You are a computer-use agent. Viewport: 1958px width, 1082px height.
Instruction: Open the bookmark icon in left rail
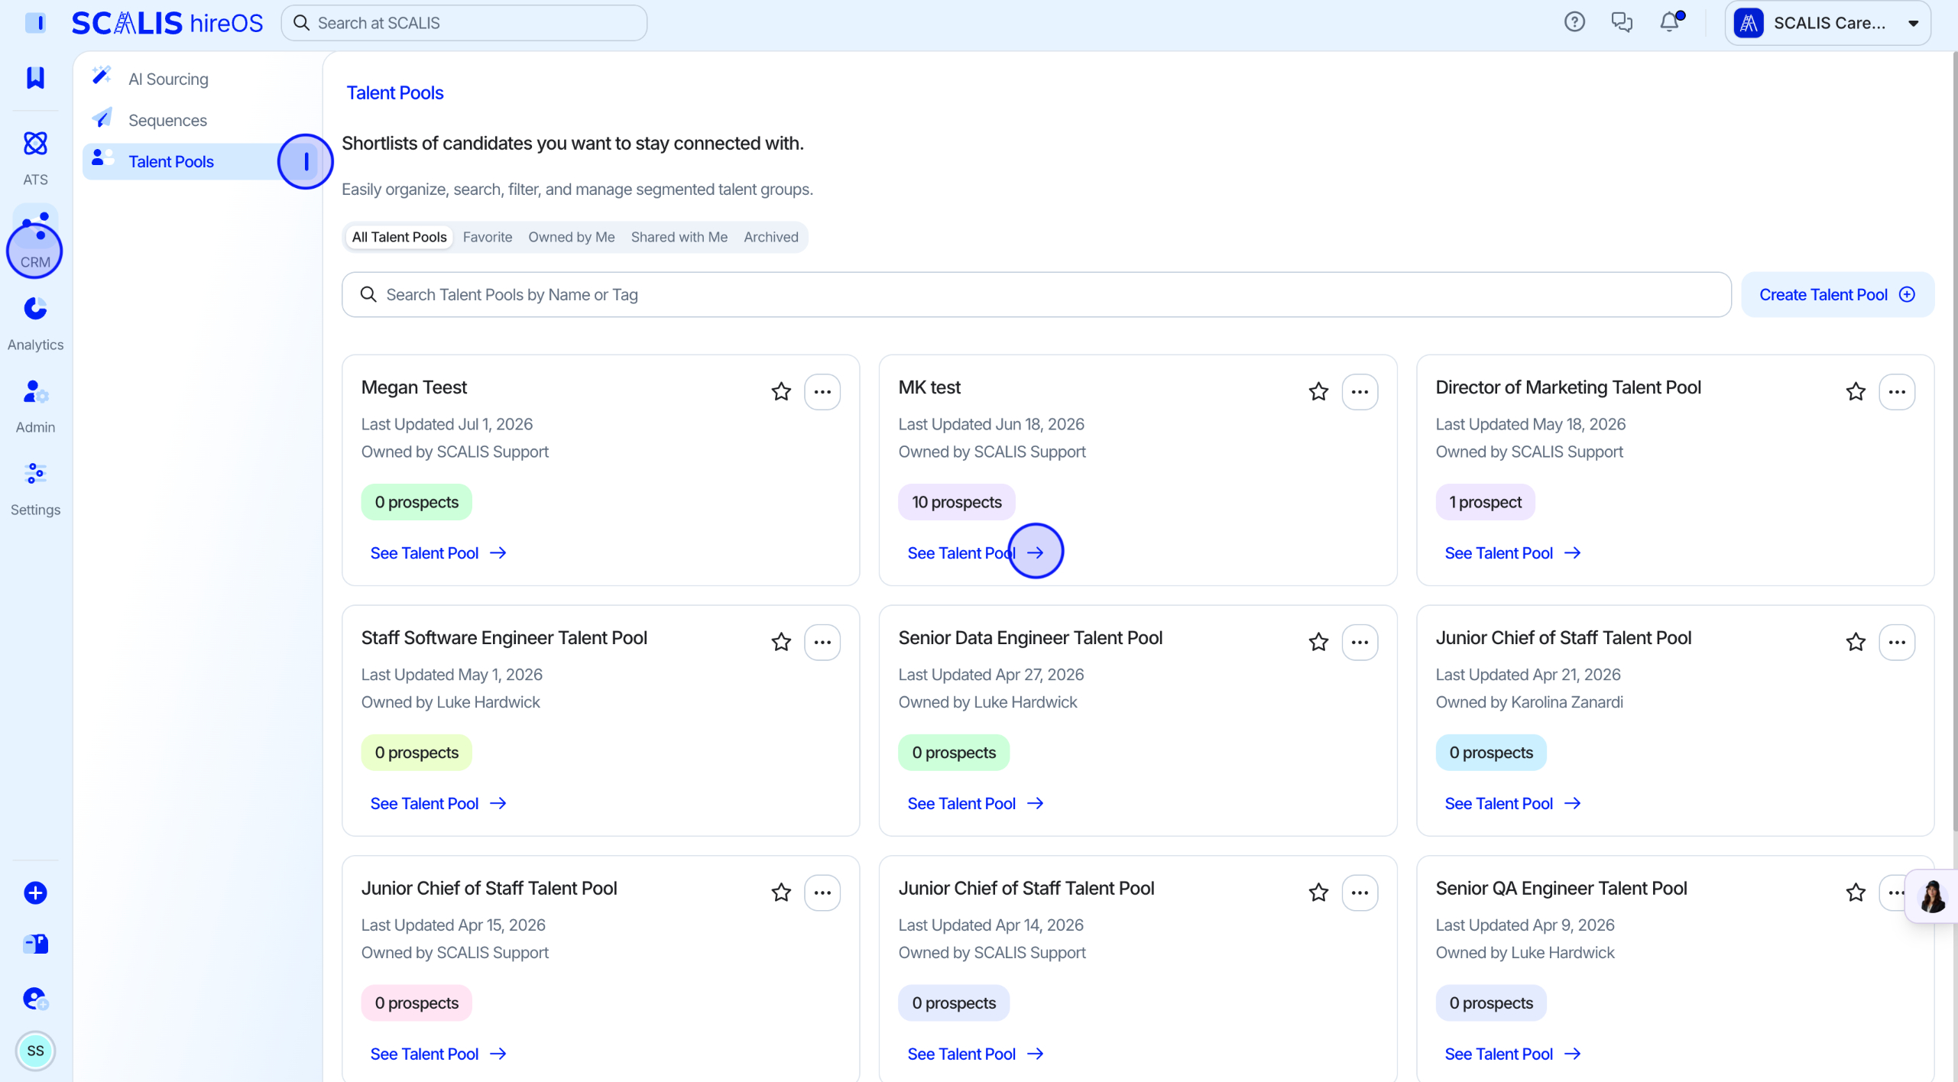coord(35,77)
